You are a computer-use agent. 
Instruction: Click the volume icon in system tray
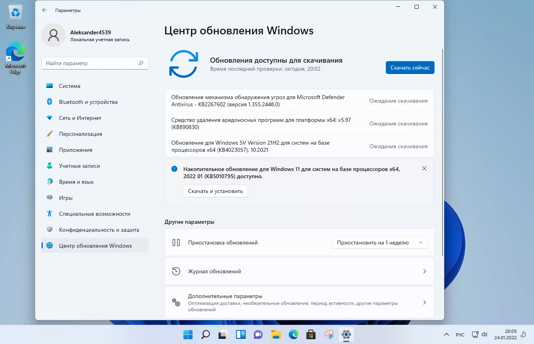click(x=484, y=334)
